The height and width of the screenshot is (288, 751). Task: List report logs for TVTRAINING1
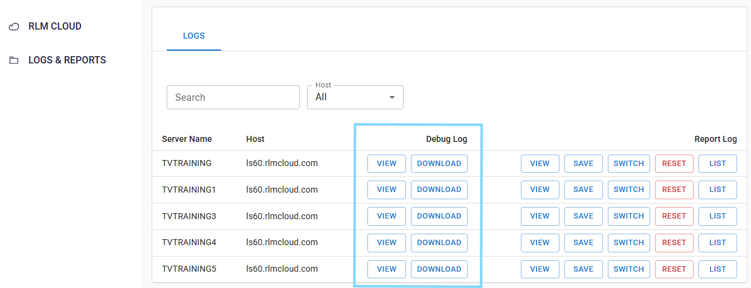[x=718, y=190]
